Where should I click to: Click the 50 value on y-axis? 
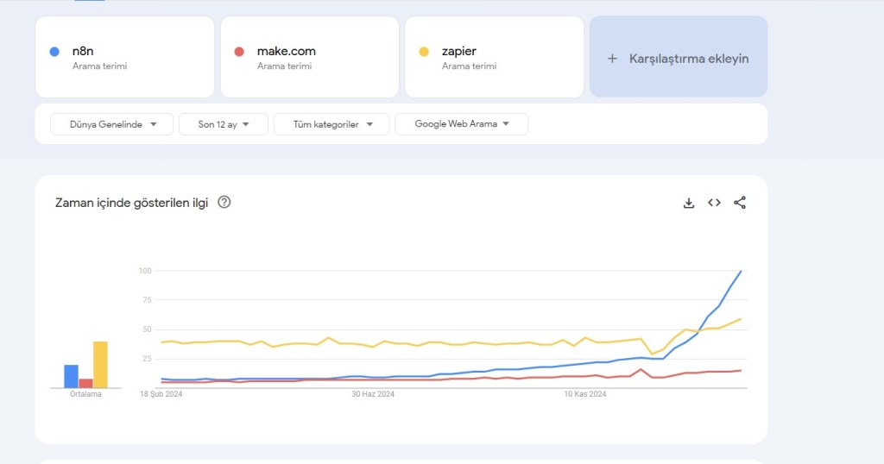pyautogui.click(x=147, y=329)
